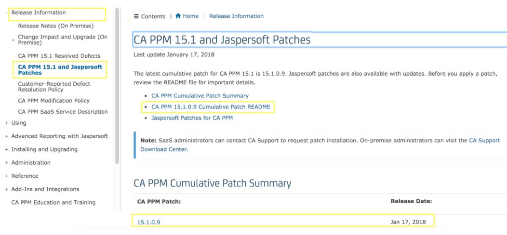Click Installing and Upgrading label

tap(44, 149)
